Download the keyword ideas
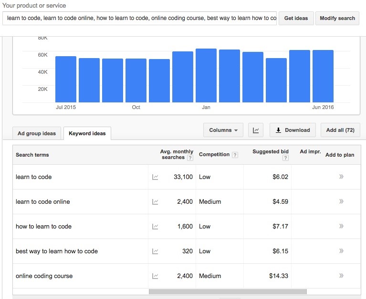This screenshot has width=366, height=299. pos(293,130)
